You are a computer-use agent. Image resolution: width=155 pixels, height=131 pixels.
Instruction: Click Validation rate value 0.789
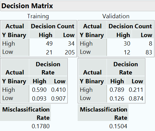coord(117,90)
